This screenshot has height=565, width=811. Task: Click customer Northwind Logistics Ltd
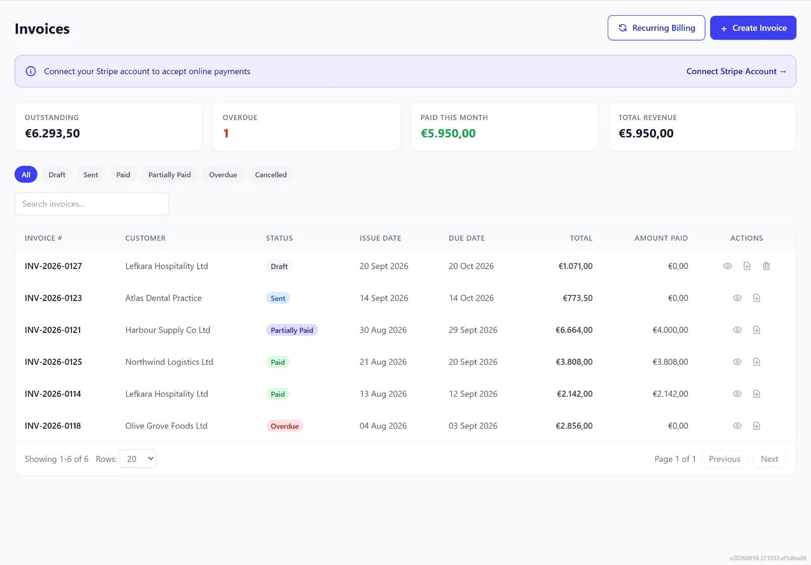click(169, 362)
